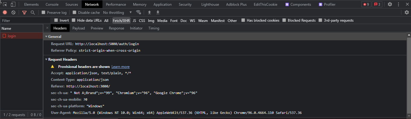Show the 9 errors badge

point(366,4)
